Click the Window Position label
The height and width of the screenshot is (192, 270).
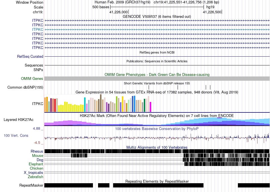[x=30, y=2]
